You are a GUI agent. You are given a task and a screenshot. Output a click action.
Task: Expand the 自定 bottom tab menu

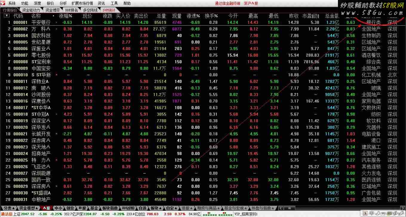coord(171,208)
